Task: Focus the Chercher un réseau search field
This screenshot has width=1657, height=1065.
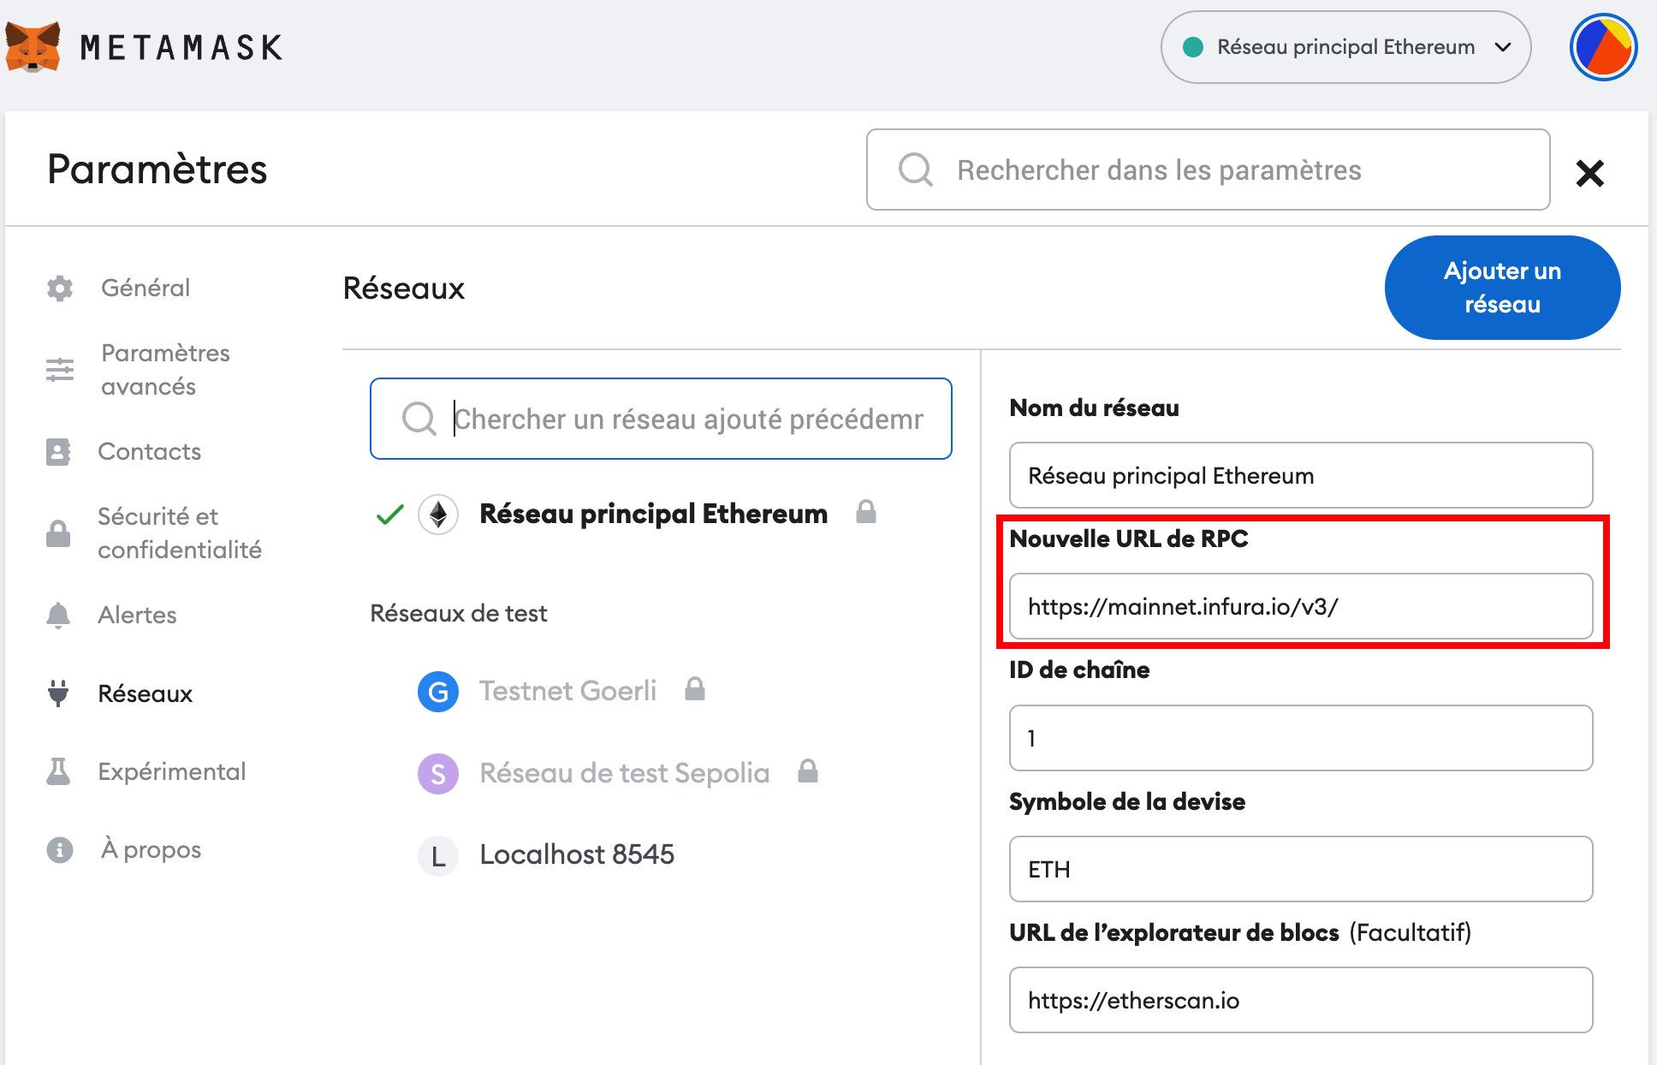Action: click(x=661, y=419)
